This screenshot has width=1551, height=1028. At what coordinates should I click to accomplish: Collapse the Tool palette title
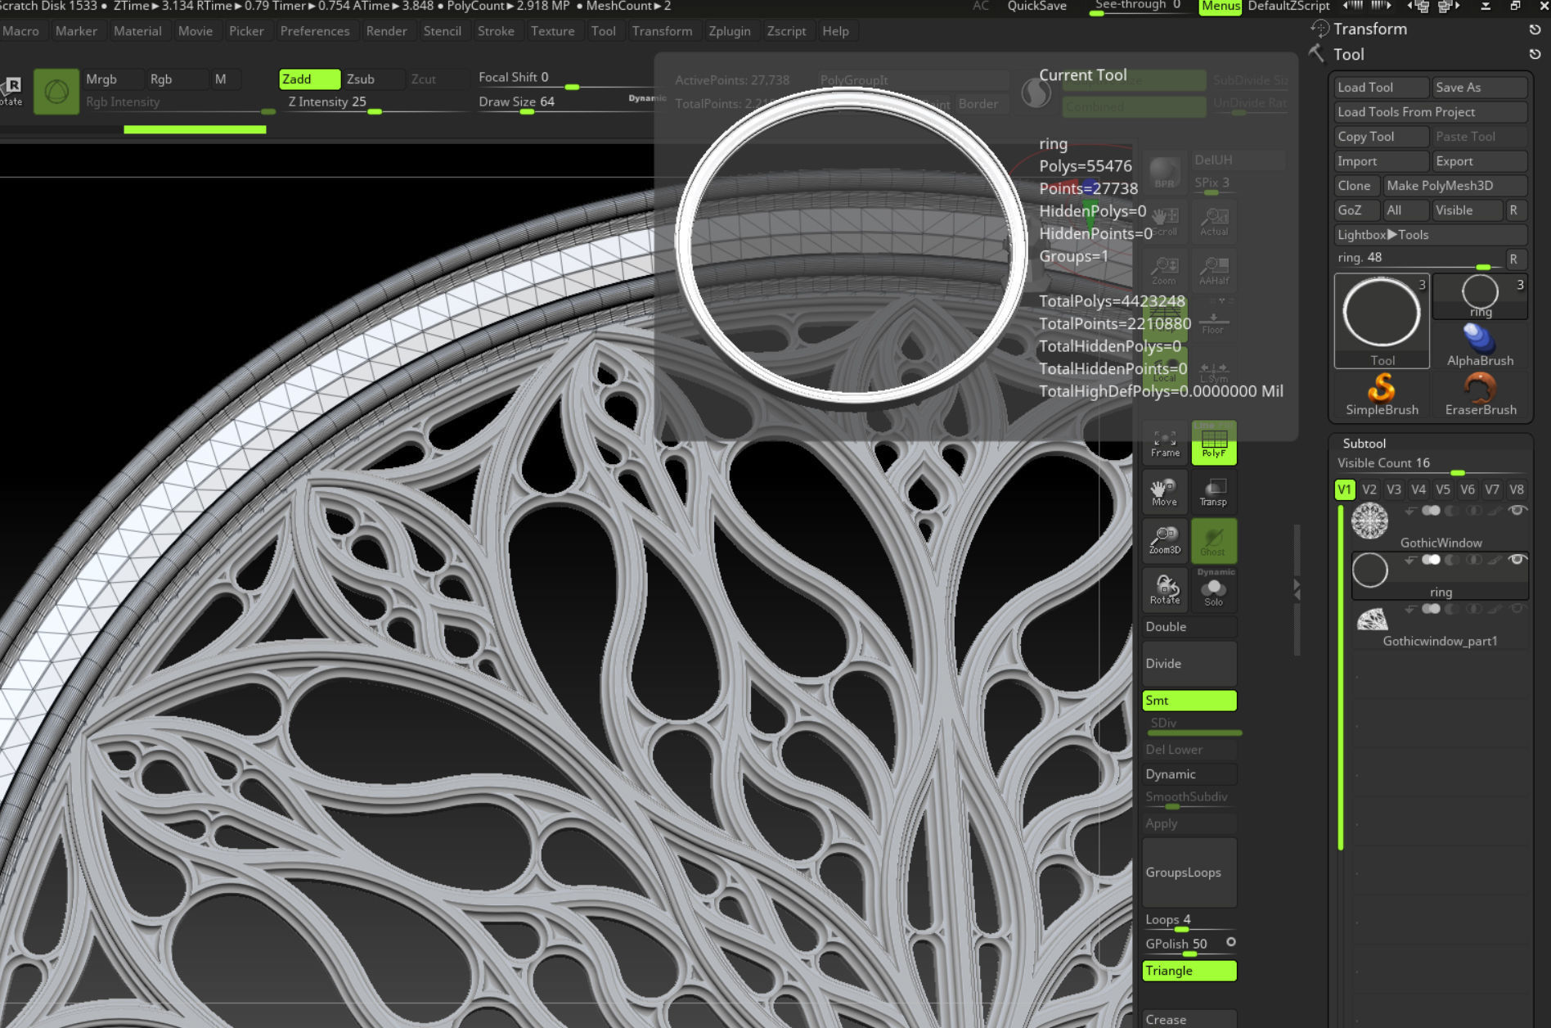tap(1349, 54)
